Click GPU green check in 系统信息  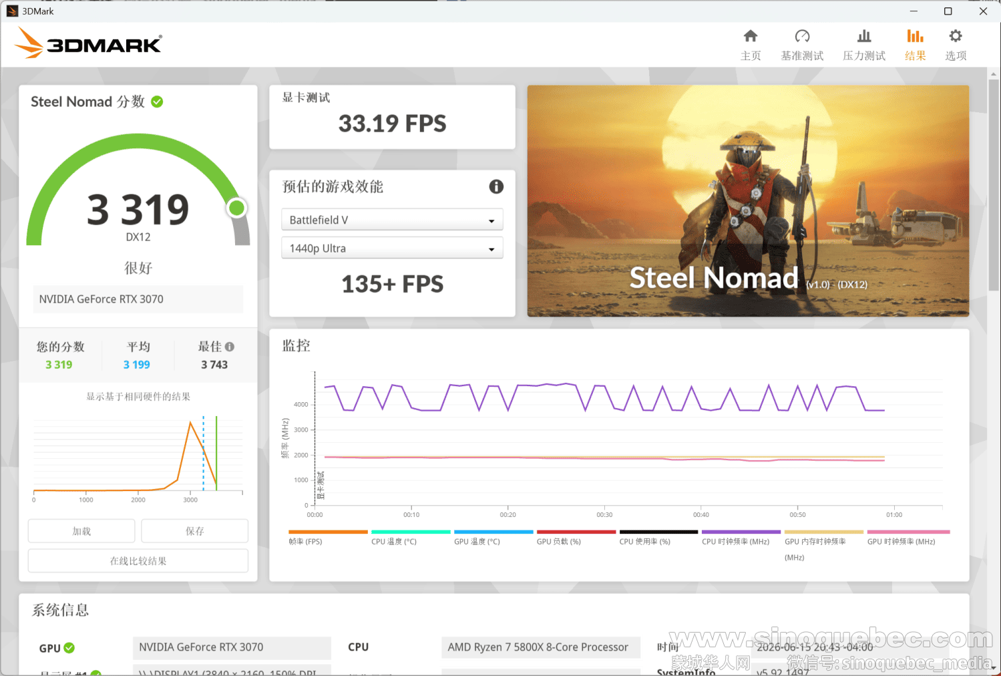coord(69,648)
